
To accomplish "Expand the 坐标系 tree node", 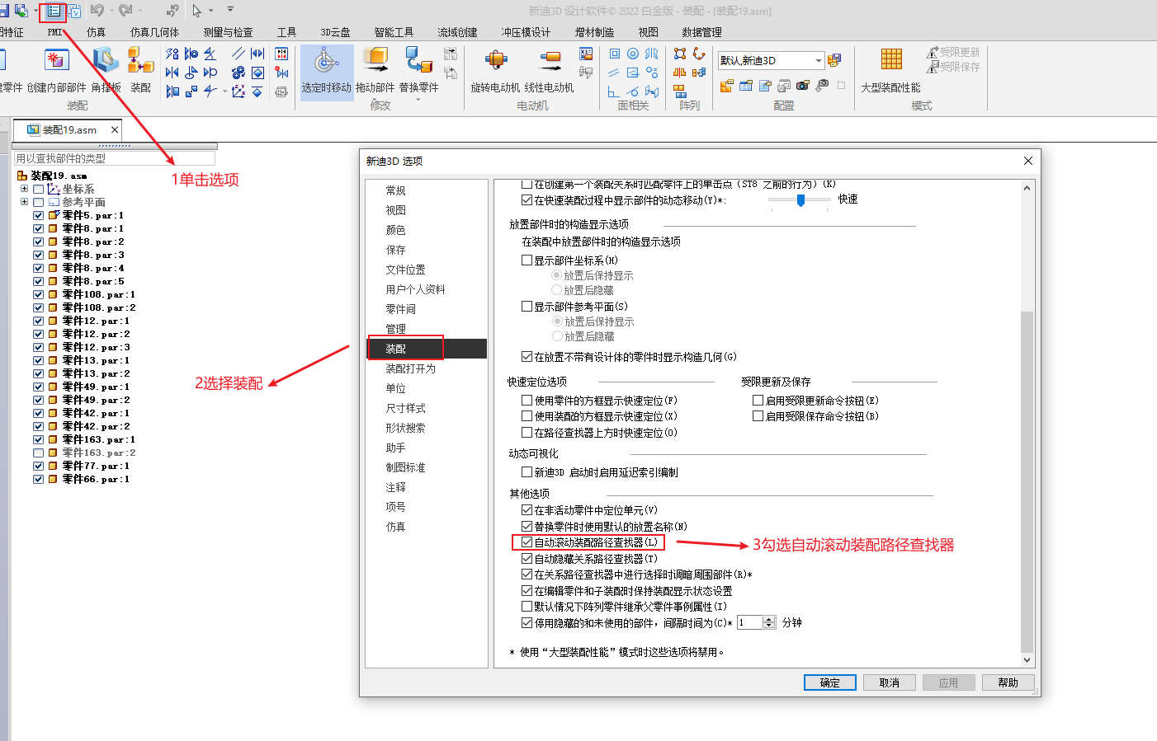I will coord(24,189).
